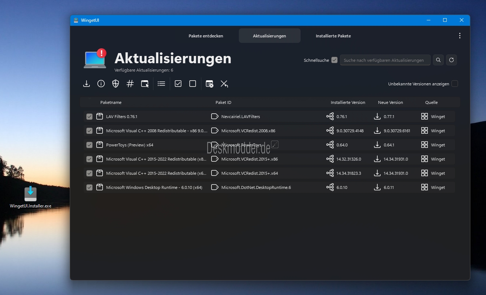Open the Installierte Pakete tab
Viewport: 486px width, 295px height.
point(333,36)
